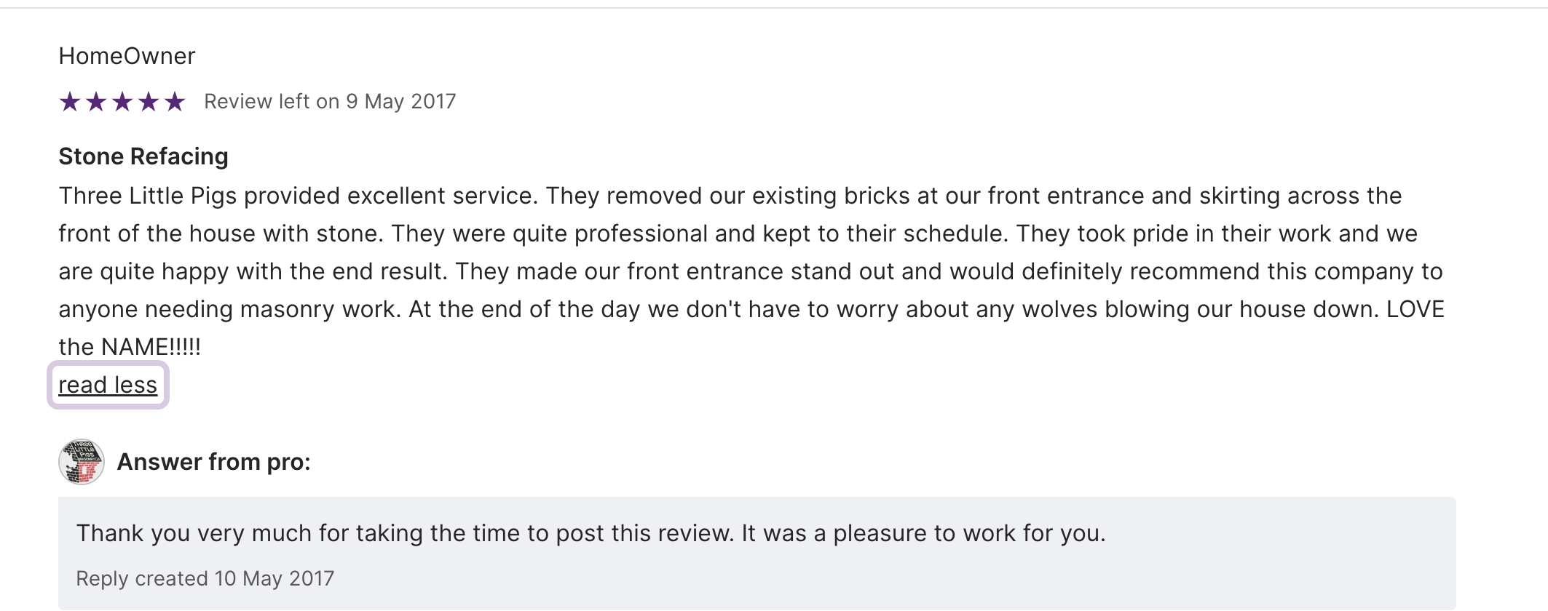Click the second purple rating star

[96, 102]
